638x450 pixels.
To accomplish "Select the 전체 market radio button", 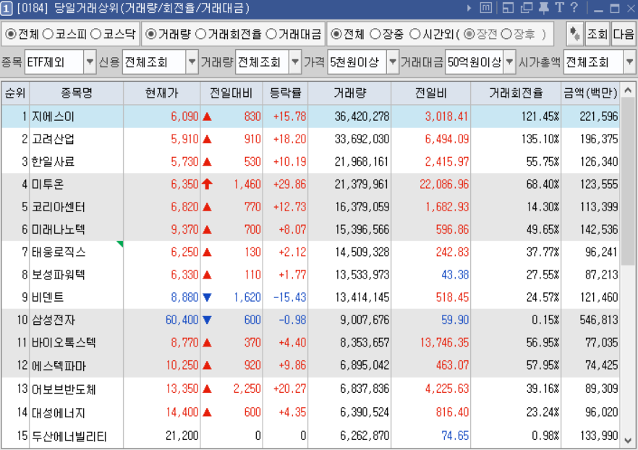I will click(x=11, y=34).
